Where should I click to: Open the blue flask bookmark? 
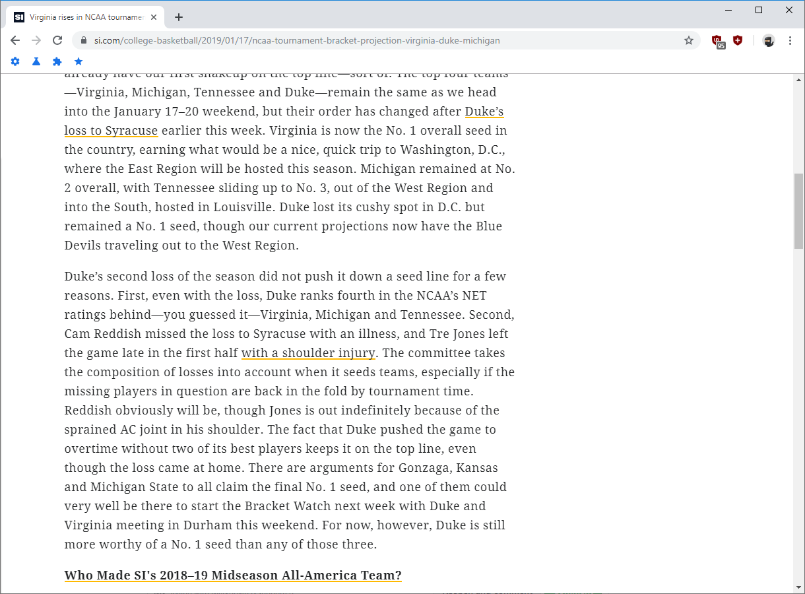coord(36,61)
